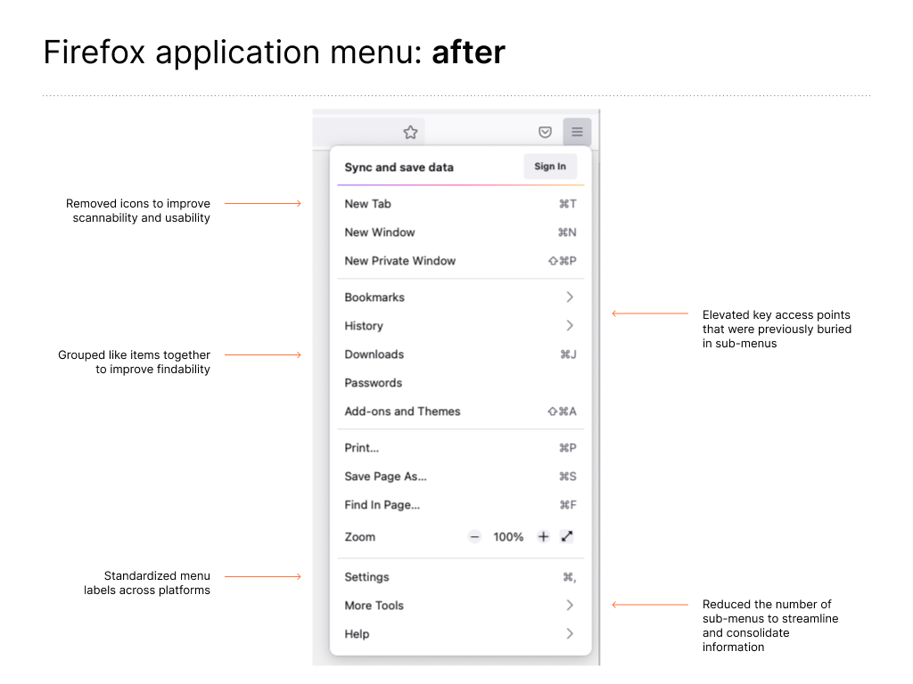
Task: Enter full screen via the arrows icon
Action: (x=567, y=537)
